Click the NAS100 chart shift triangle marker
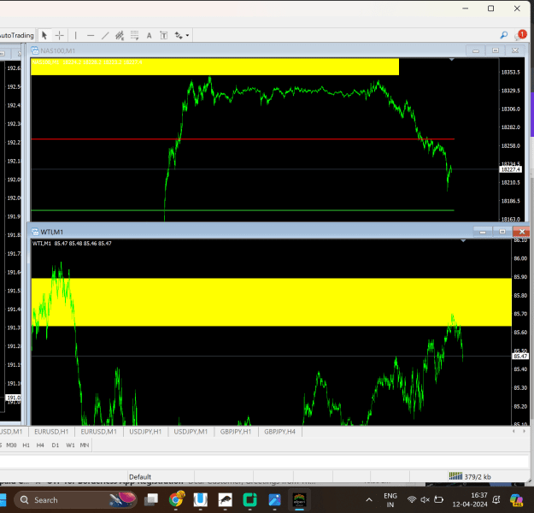This screenshot has height=513, width=534. [x=452, y=60]
